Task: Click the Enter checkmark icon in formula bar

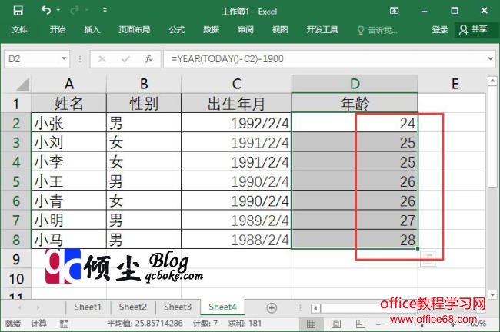Action: coord(125,59)
